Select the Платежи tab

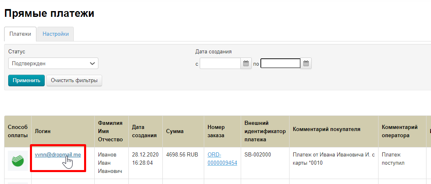(21, 34)
